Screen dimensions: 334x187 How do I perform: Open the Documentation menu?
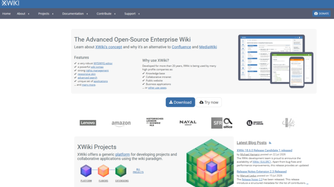73,14
